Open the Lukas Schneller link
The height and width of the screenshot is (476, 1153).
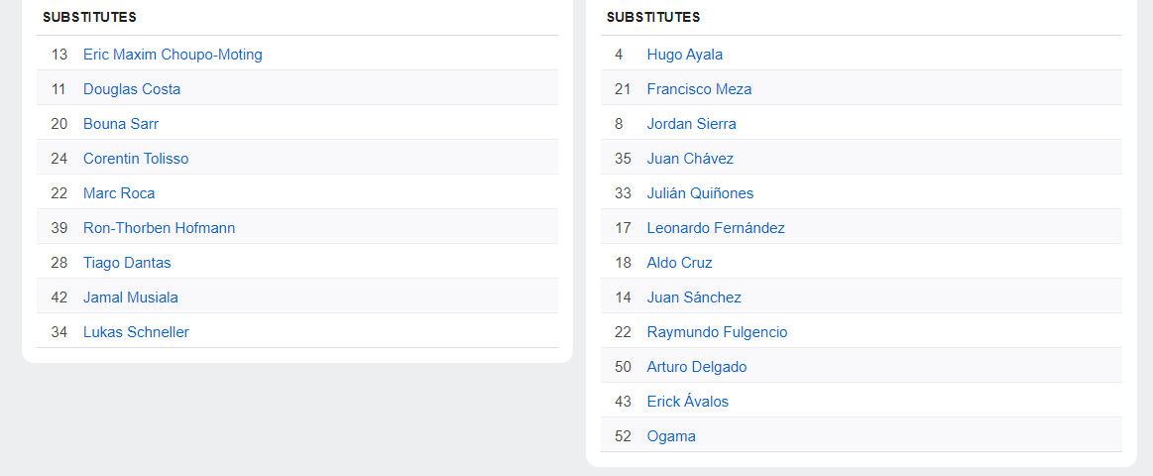pyautogui.click(x=136, y=332)
